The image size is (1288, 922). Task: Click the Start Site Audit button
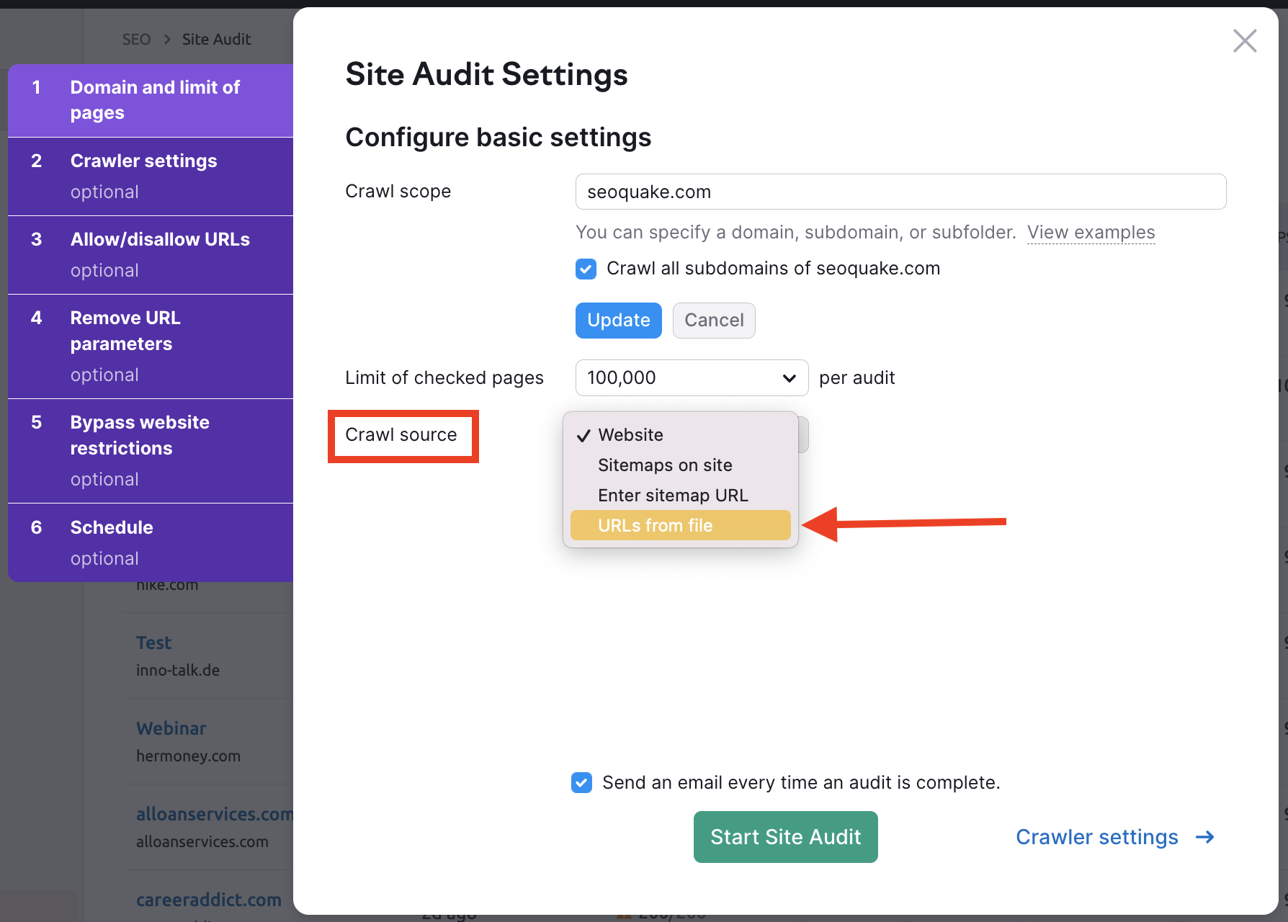click(x=785, y=837)
